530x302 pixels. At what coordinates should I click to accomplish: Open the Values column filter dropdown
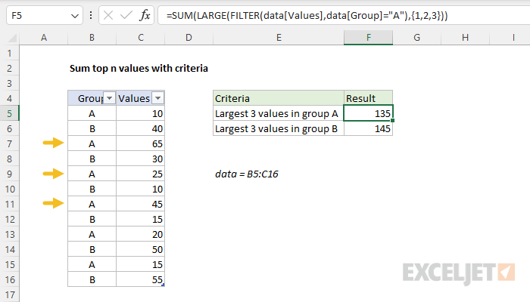(x=157, y=98)
